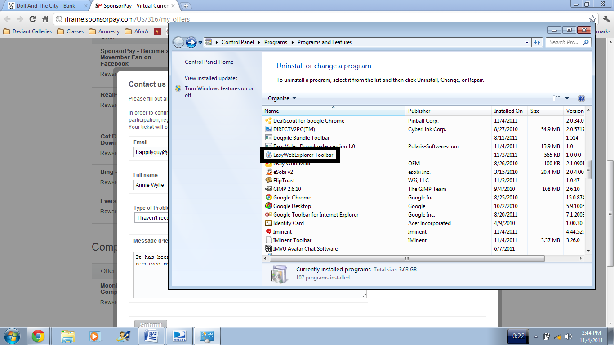Screen dimensions: 614x345
Task: Open the address bar previous locations dropdown
Action: click(527, 42)
